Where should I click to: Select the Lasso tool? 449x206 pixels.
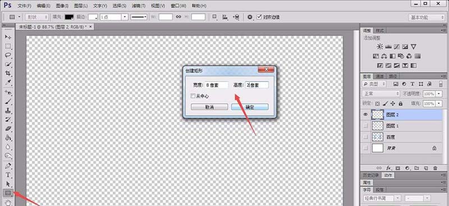[x=8, y=56]
